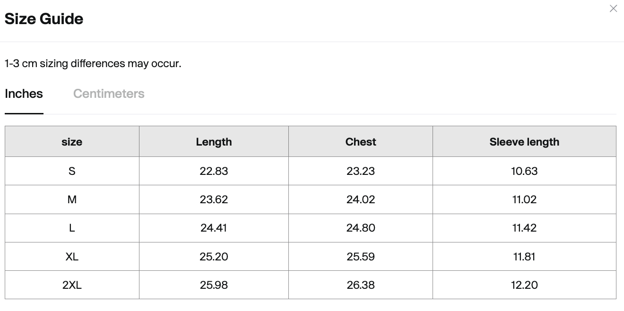Click the Length column header

[x=214, y=142]
